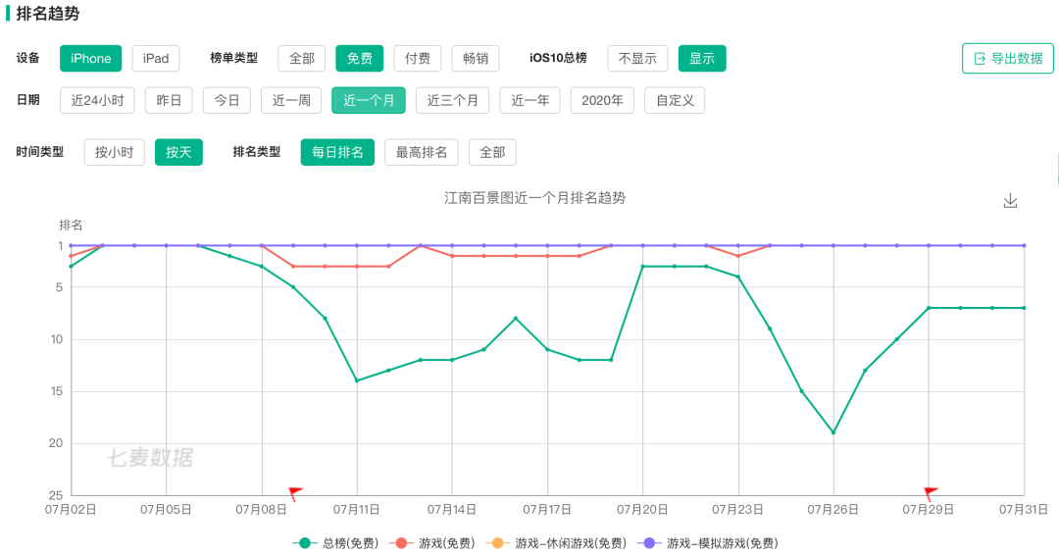This screenshot has width=1059, height=555.
Task: Select 按小时 time type
Action: pyautogui.click(x=114, y=152)
